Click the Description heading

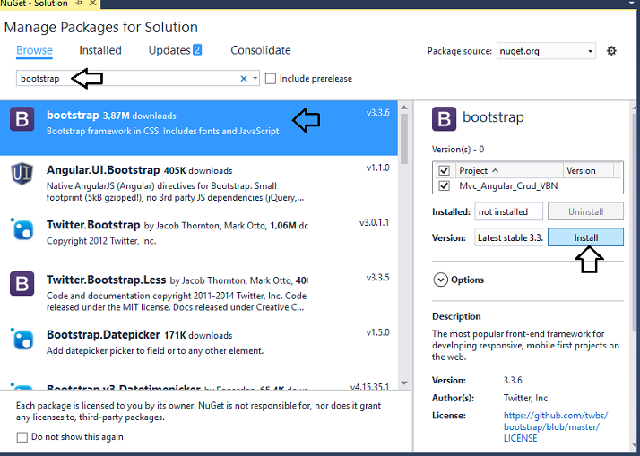(x=456, y=316)
